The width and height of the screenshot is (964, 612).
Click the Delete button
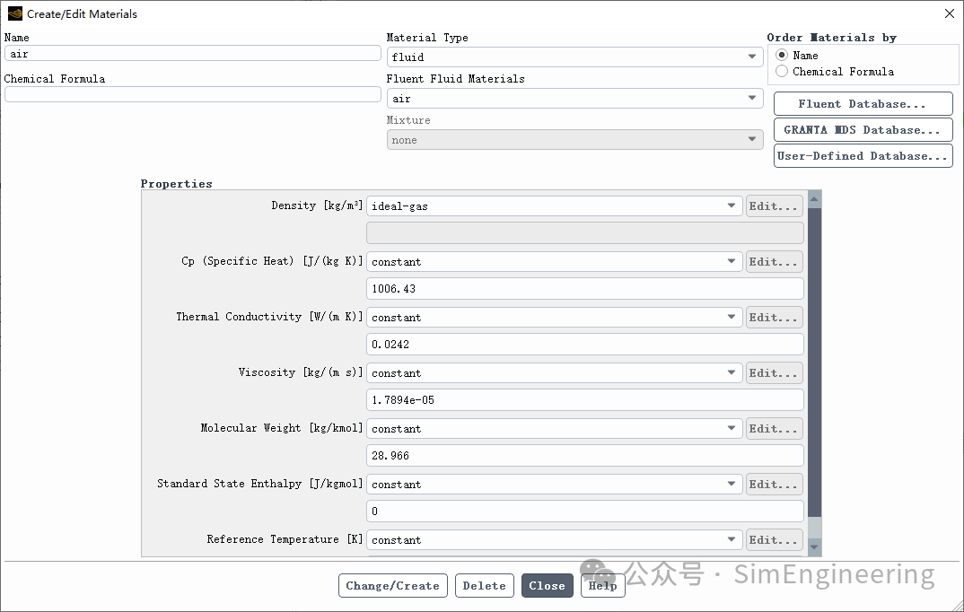pyautogui.click(x=485, y=586)
